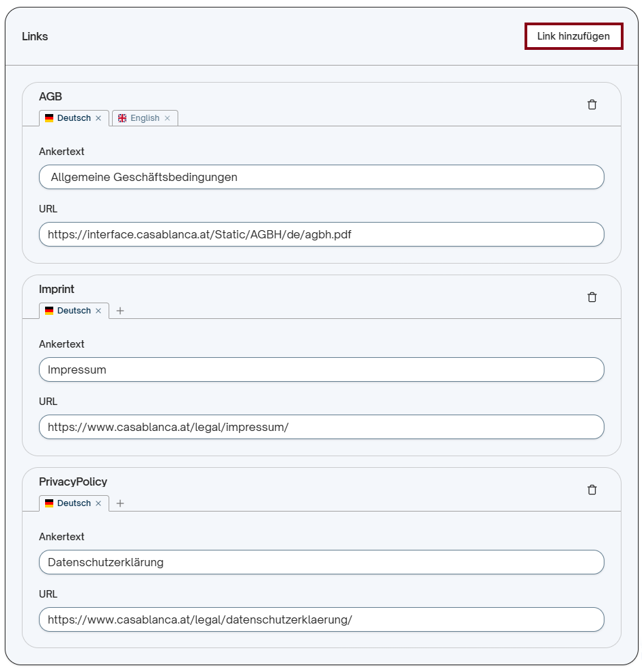
Task: Click the Links section heading
Action: pyautogui.click(x=35, y=36)
